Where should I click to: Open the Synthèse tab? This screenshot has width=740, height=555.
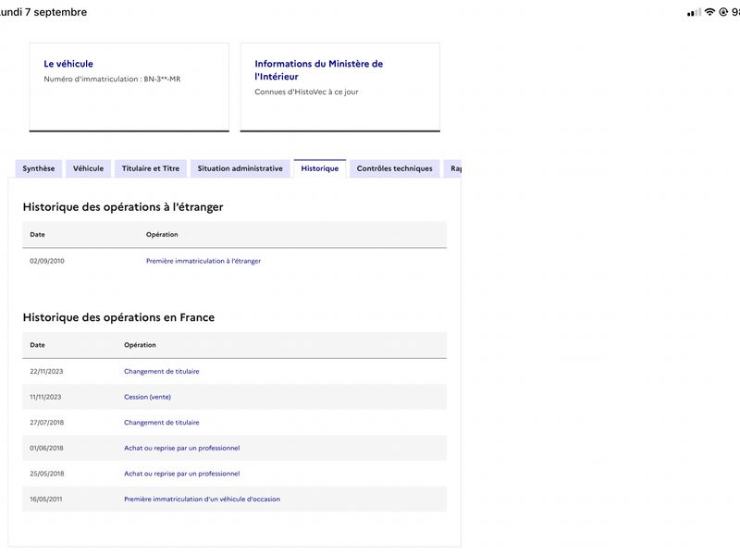[x=38, y=168]
